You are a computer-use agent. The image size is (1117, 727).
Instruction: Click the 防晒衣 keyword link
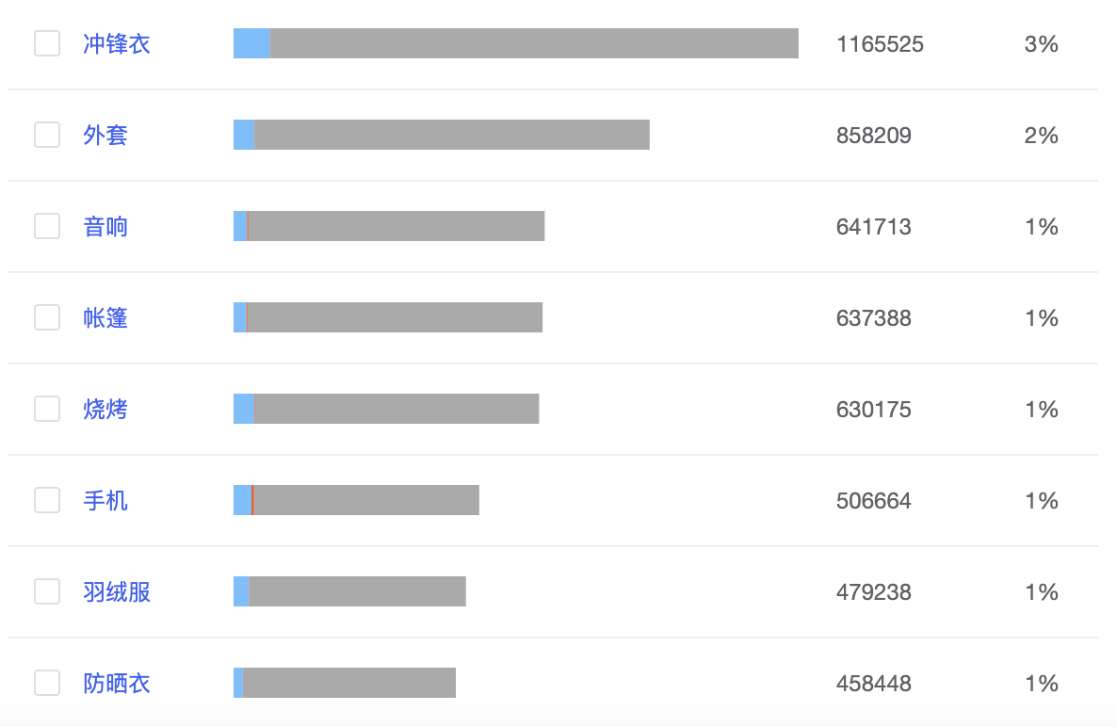tap(117, 683)
